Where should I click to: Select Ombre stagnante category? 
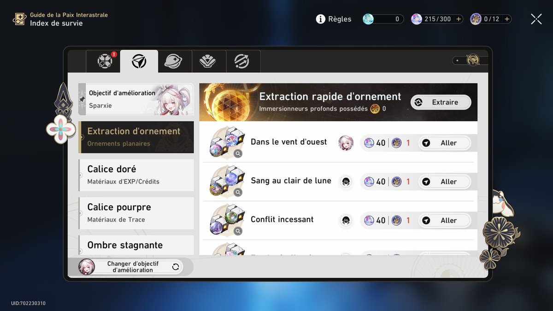[x=136, y=245]
